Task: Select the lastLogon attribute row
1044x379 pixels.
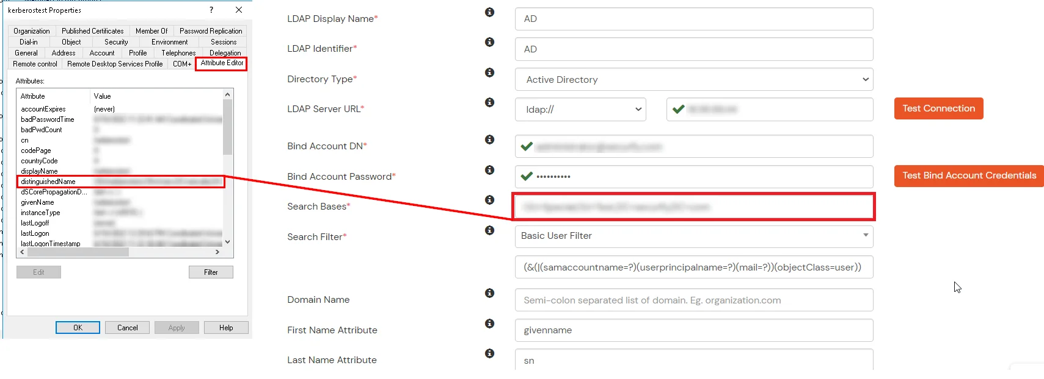Action: [x=120, y=233]
